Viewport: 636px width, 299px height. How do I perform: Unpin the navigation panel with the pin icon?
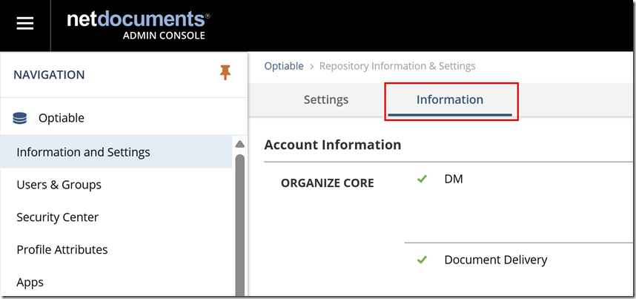tap(225, 73)
